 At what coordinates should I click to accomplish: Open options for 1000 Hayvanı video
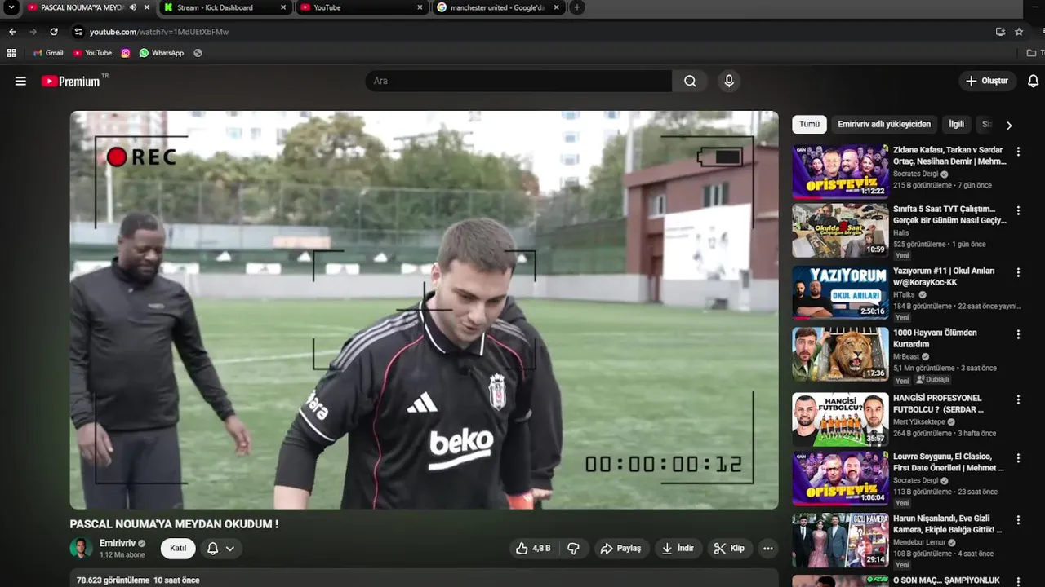click(x=1018, y=334)
